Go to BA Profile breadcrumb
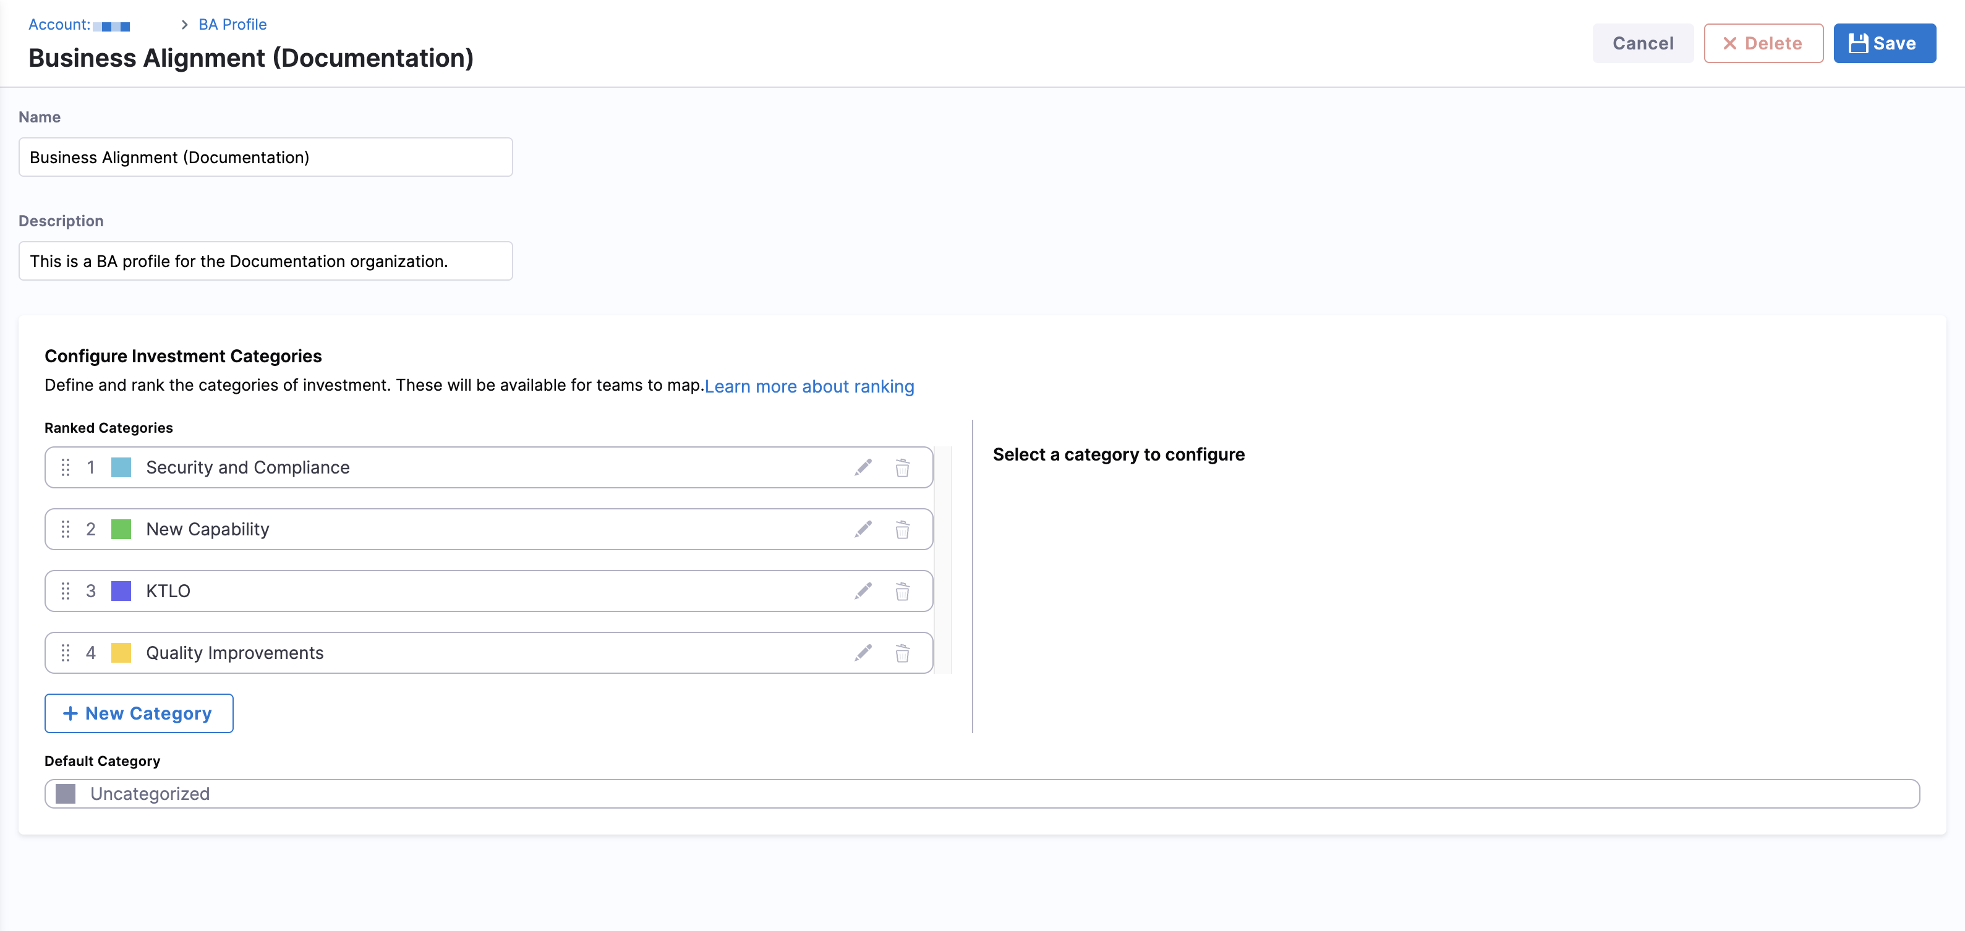Viewport: 1965px width, 931px height. [x=232, y=24]
